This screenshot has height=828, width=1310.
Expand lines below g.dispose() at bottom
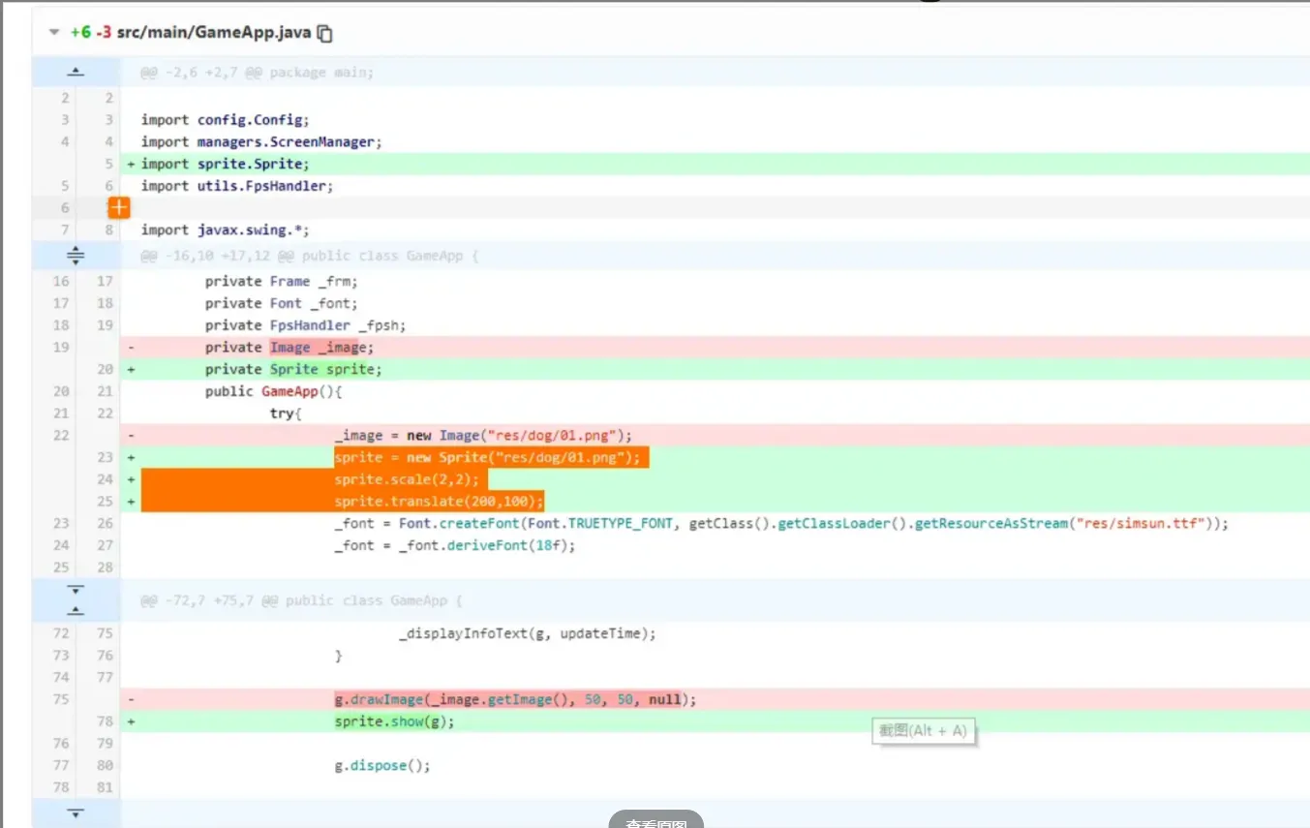[x=76, y=813]
